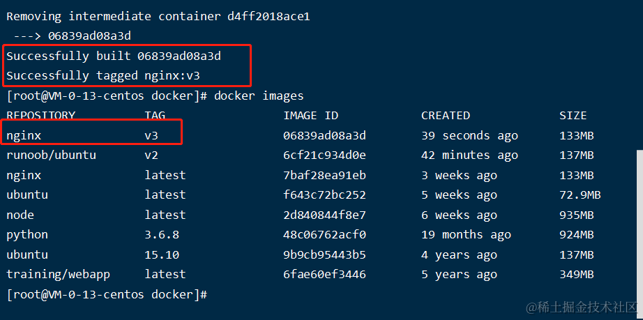
Task: Click the IMAGE ID column header
Action: click(x=310, y=115)
